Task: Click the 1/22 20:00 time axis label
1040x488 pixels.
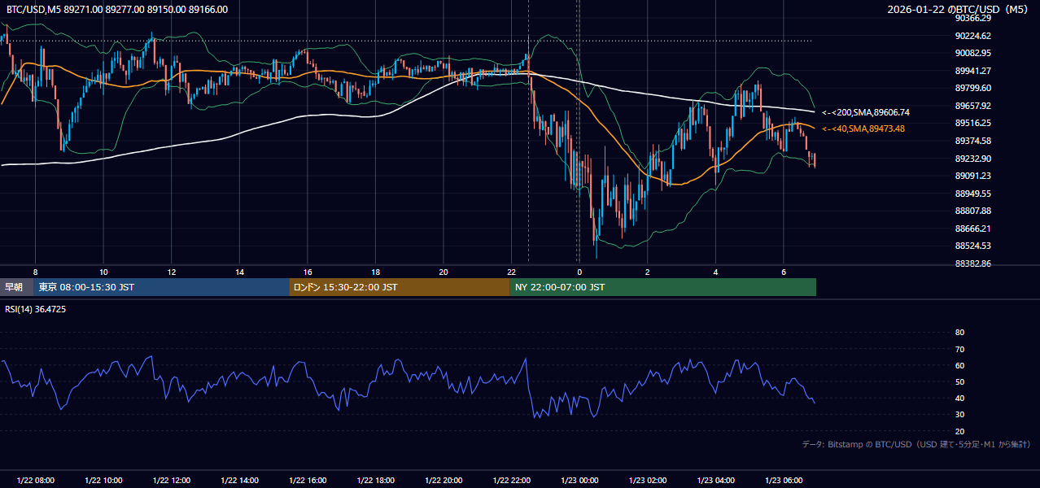Action: point(444,481)
